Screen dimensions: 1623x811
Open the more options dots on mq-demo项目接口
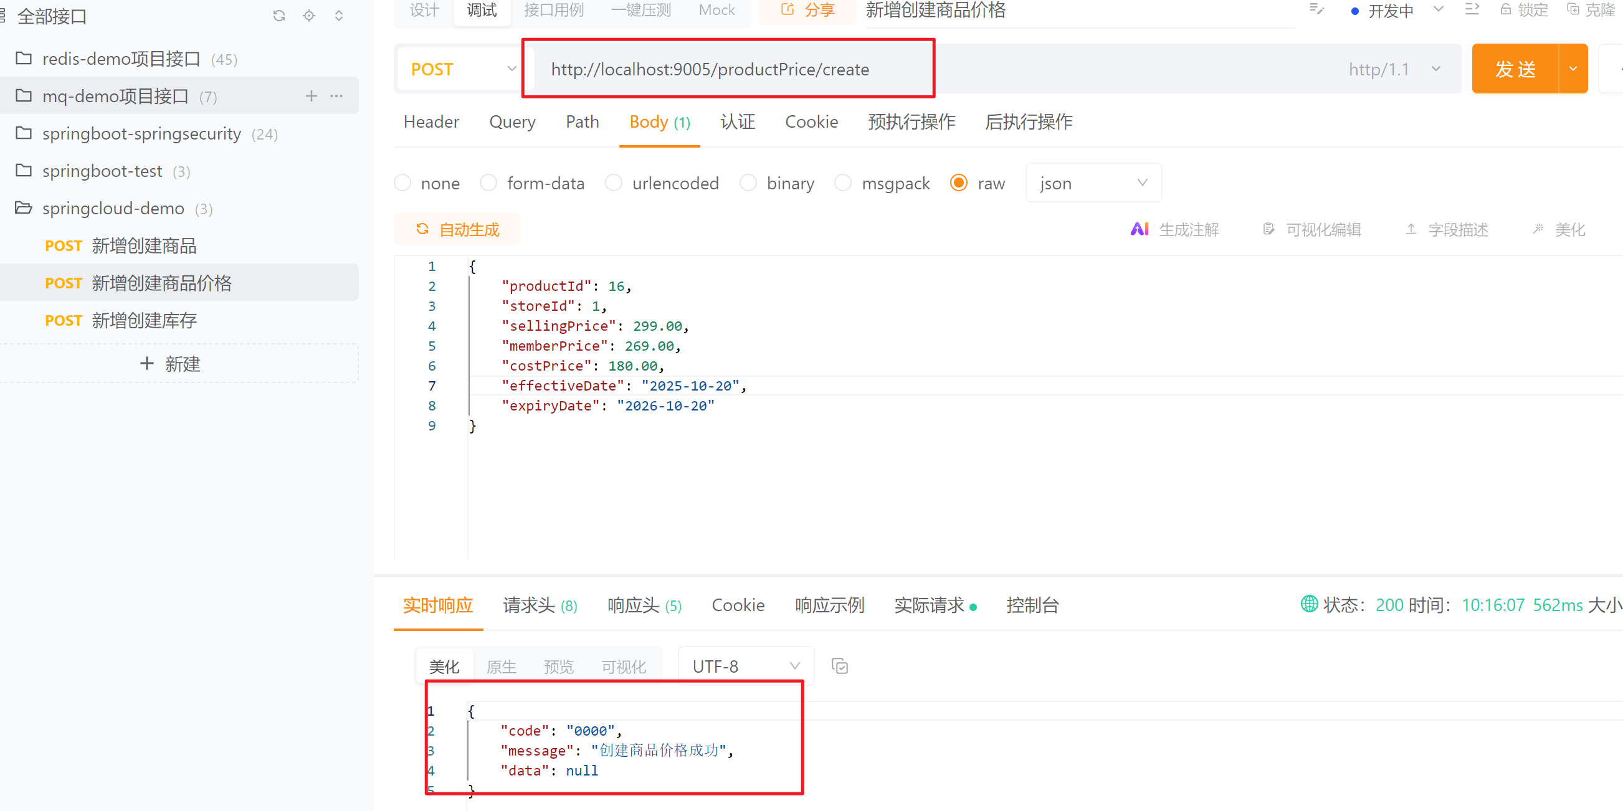pyautogui.click(x=337, y=96)
